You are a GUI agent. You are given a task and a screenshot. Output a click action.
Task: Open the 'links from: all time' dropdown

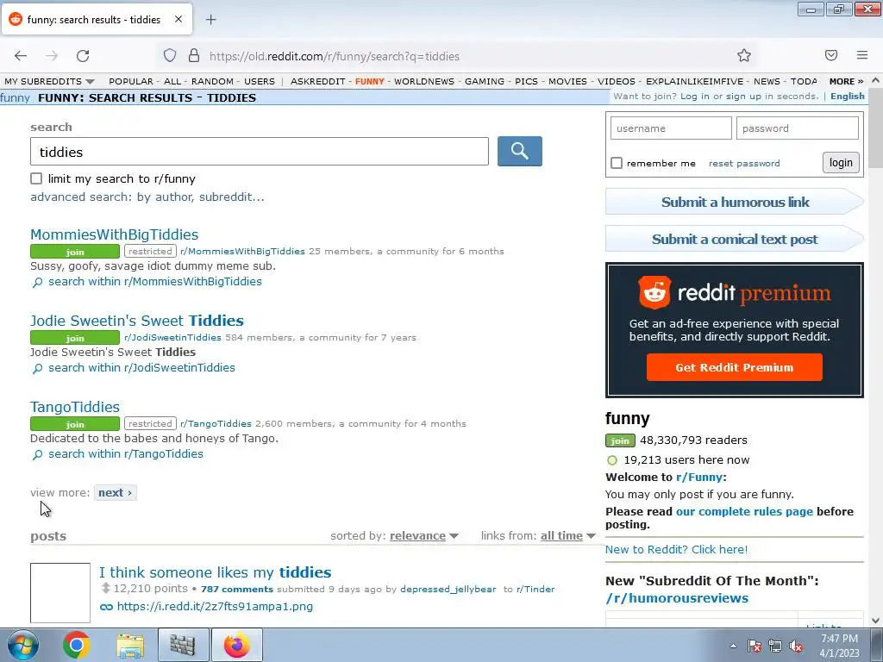click(568, 536)
